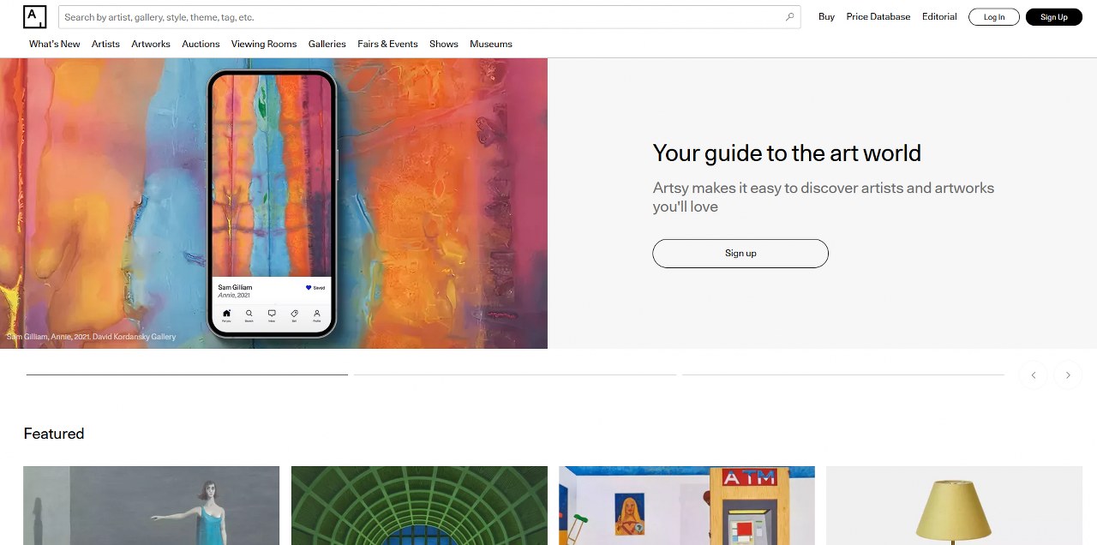Click the hero Sign up button
Viewport: 1097px width, 545px height.
[740, 254]
